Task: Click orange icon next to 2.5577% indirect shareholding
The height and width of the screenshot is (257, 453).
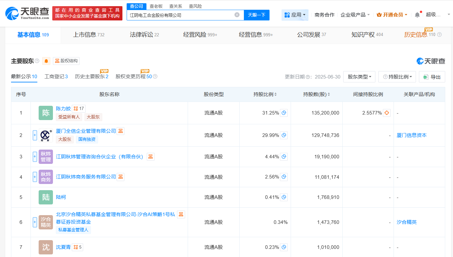Action: tap(386, 113)
